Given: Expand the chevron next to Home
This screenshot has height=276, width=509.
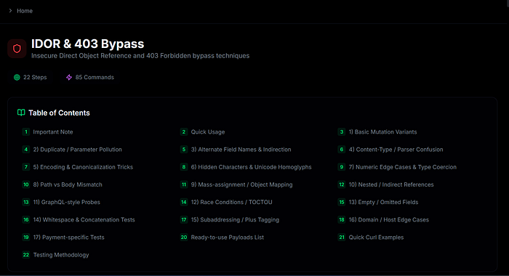Looking at the screenshot, I should (10, 11).
